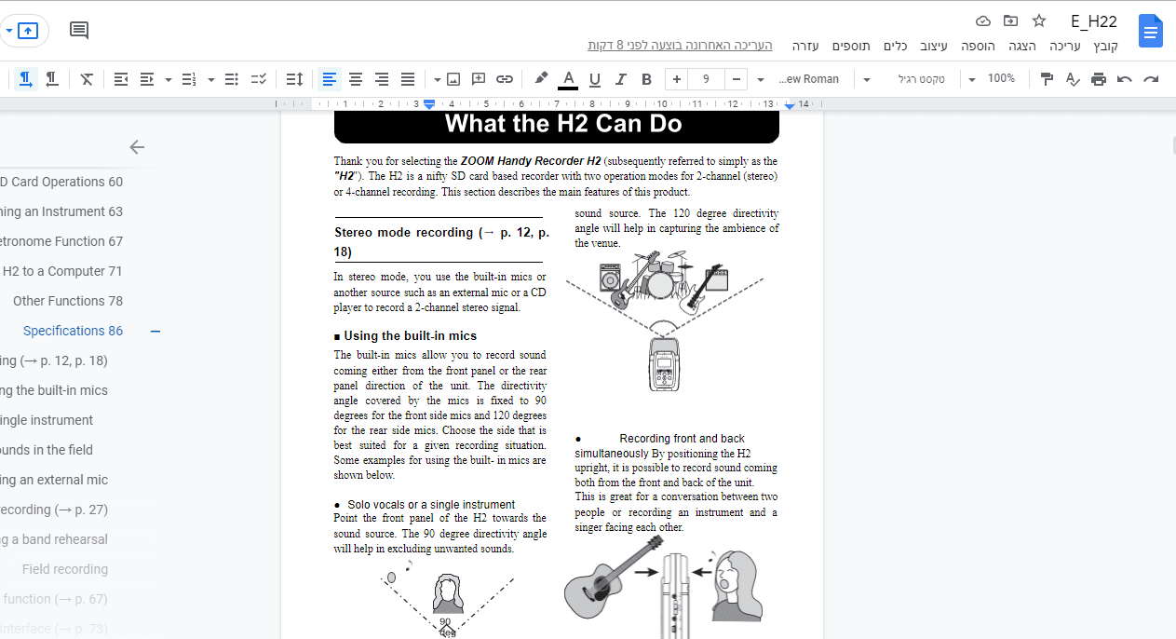This screenshot has height=639, width=1176.
Task: Clear formatting with the crossed T icon
Action: coord(87,79)
